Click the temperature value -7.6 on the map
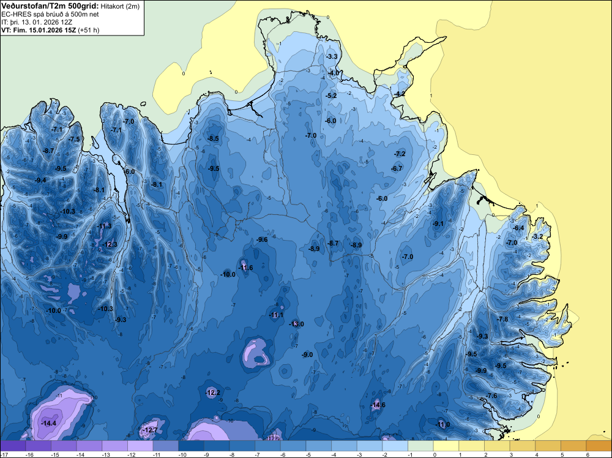Viewport: 612px width, 458px height. click(491, 396)
